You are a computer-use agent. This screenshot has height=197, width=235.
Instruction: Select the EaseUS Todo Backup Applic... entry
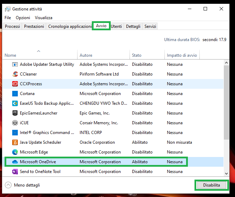click(x=47, y=103)
